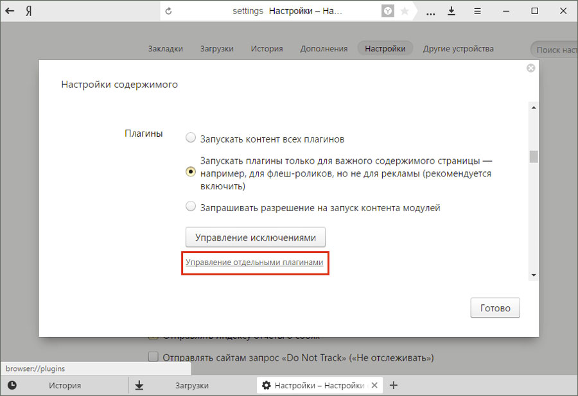Image resolution: width=578 pixels, height=396 pixels.
Task: Switch to the Загрузки bottom tab
Action: tap(192, 385)
